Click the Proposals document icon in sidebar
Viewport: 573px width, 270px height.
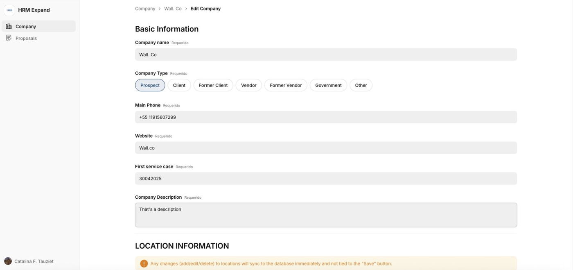coord(9,38)
